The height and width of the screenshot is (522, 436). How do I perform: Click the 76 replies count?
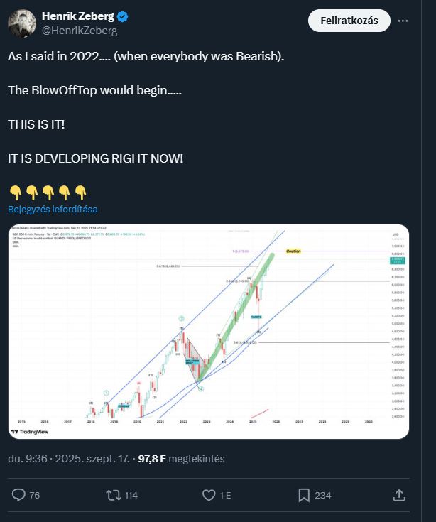click(x=34, y=496)
